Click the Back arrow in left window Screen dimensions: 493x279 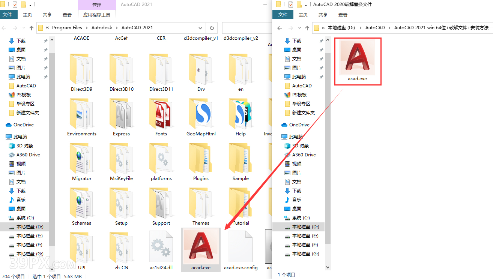click(x=5, y=28)
